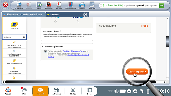
Task: Click the speaker volume icon
Action: [x=116, y=91]
